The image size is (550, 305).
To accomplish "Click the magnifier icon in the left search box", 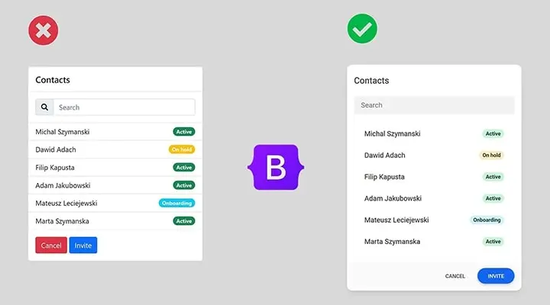I will 44,108.
